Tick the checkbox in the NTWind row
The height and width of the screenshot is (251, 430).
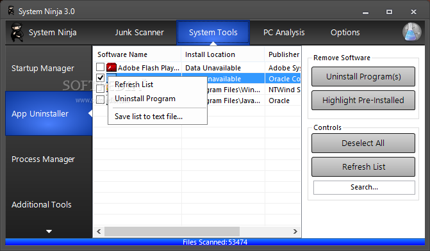point(101,89)
